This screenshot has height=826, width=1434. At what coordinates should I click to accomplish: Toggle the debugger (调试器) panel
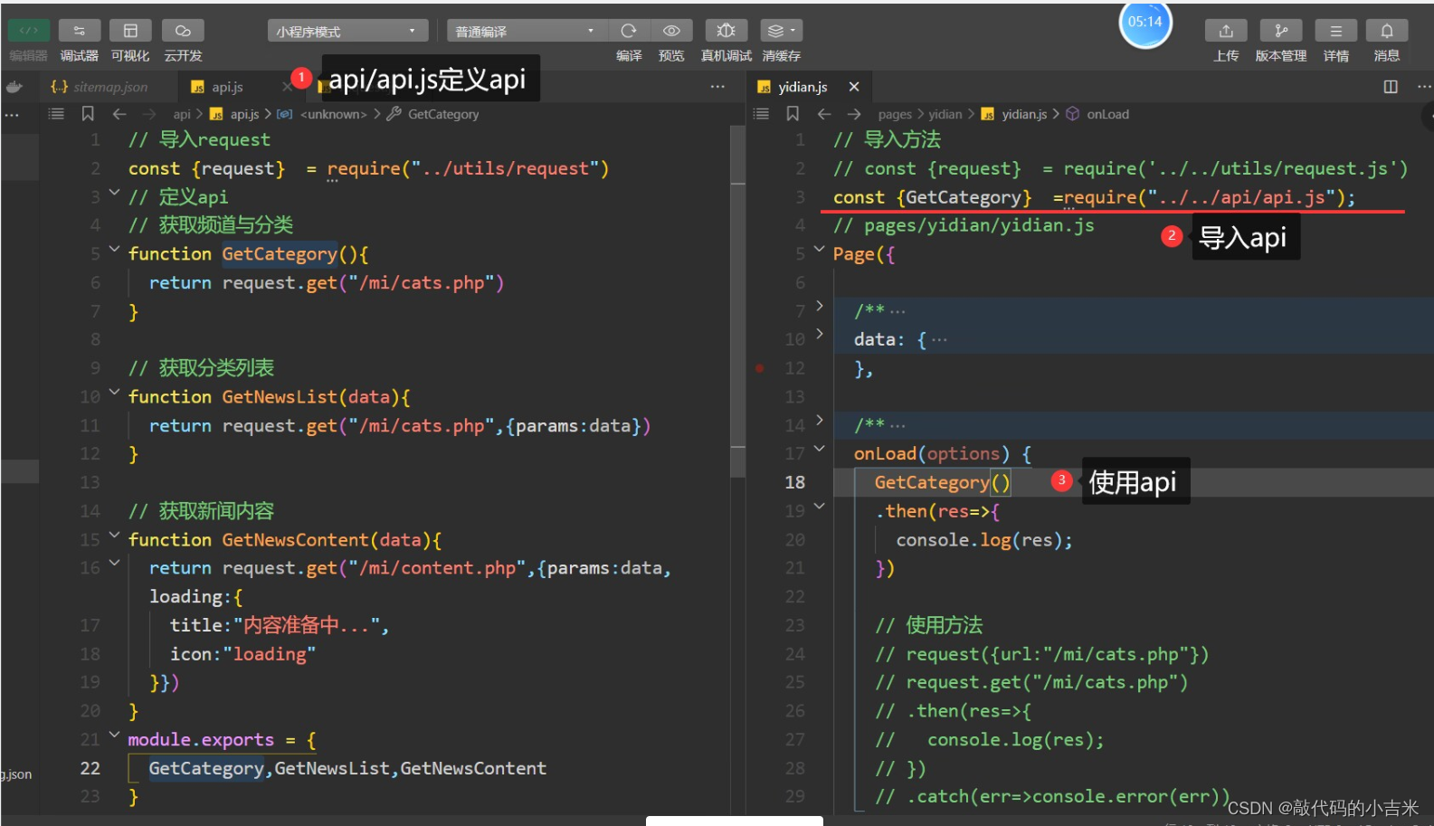pos(80,31)
